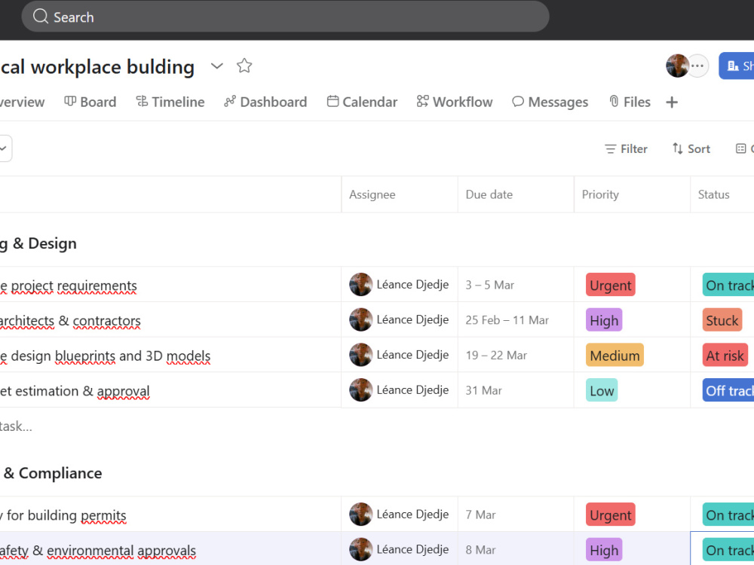
Task: Change High priority on environmental approvals row
Action: 604,550
